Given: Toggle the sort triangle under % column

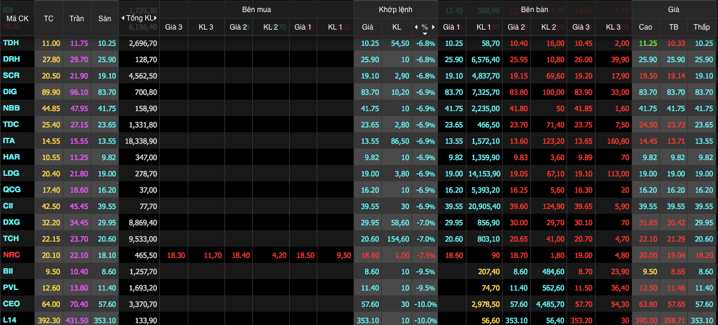Looking at the screenshot, I should click(425, 33).
